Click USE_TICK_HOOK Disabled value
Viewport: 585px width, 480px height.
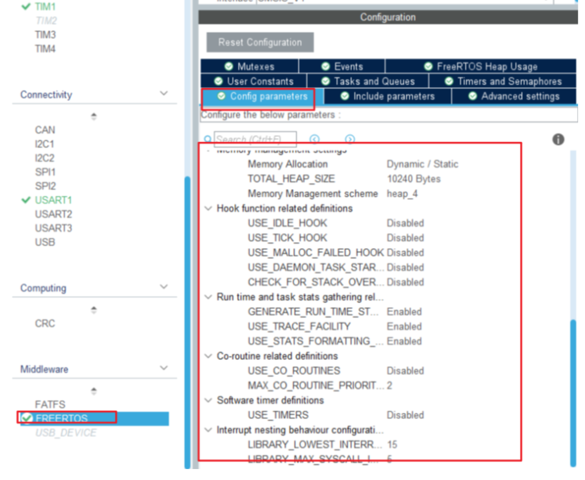tap(405, 238)
